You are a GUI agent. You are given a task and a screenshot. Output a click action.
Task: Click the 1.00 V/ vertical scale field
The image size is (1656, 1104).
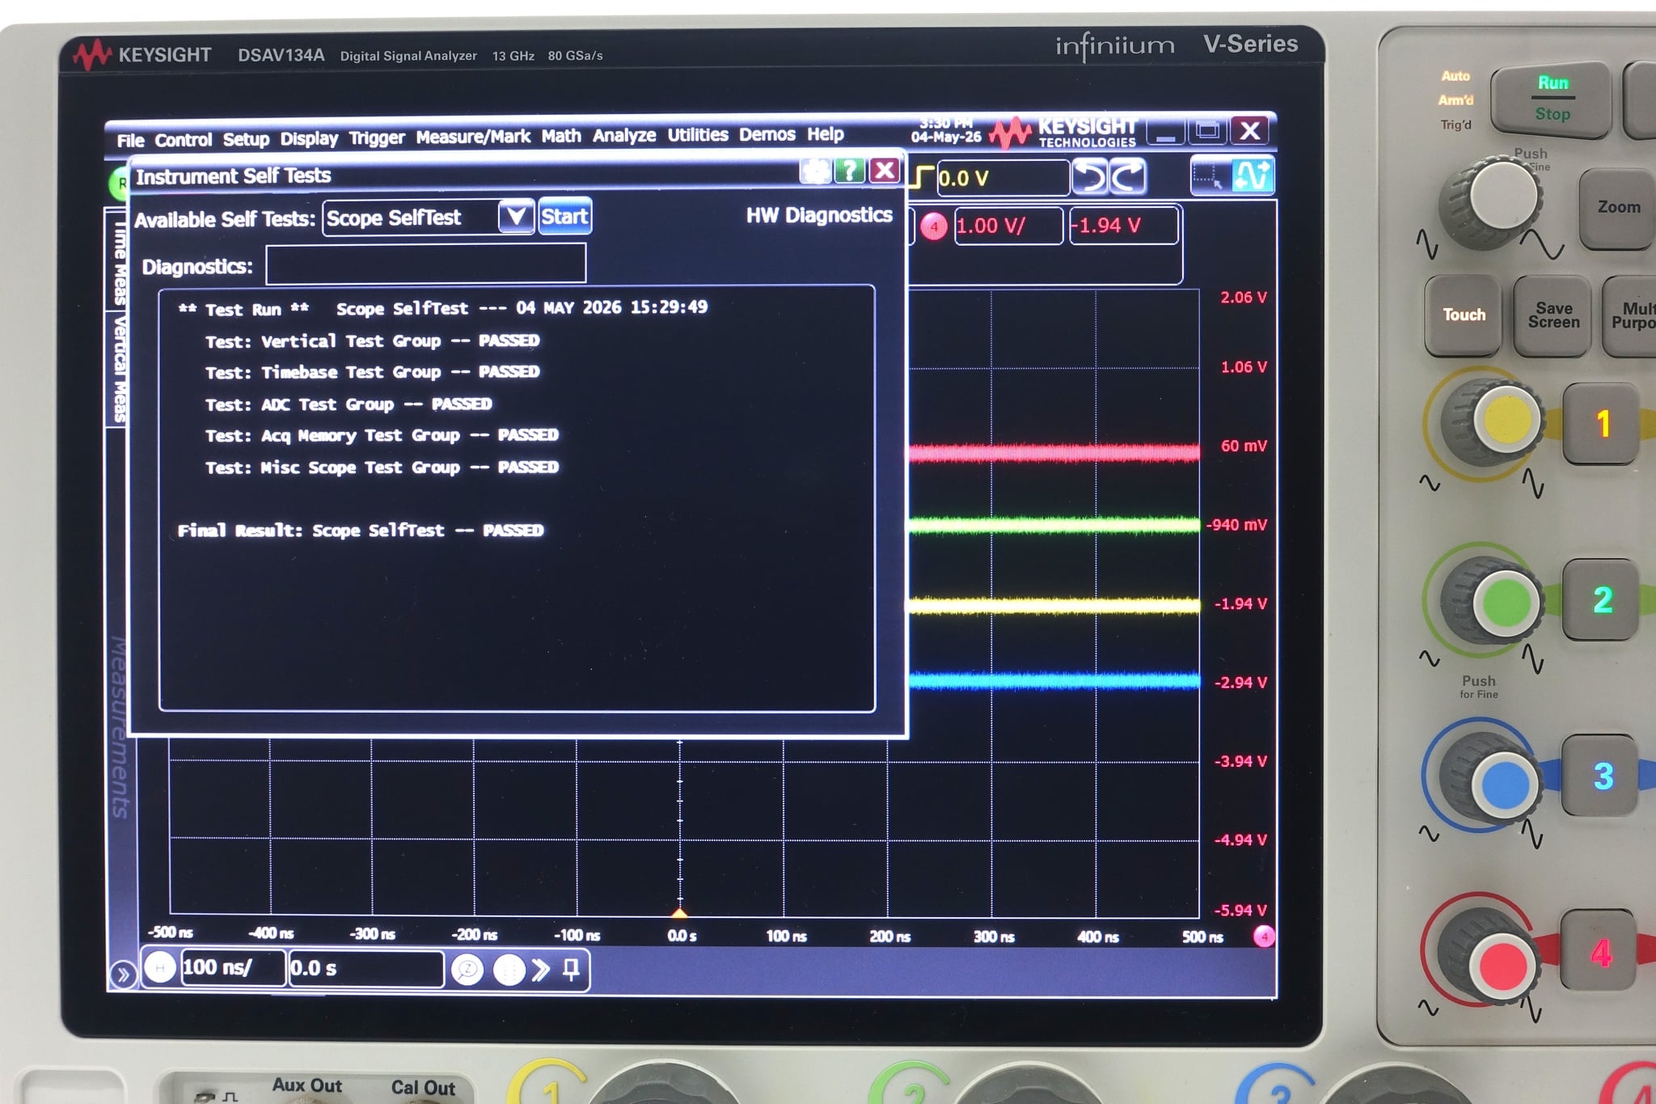tap(1008, 226)
